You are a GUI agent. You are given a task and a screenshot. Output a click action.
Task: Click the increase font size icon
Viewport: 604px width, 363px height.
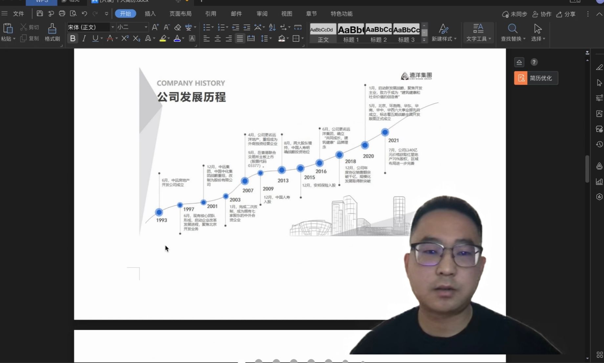pos(155,27)
